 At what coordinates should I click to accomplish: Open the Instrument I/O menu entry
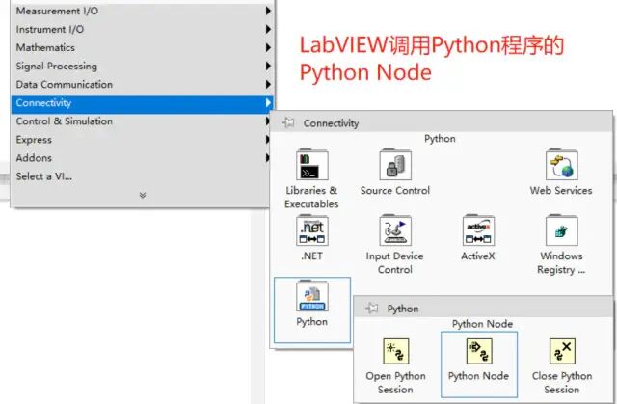pos(142,29)
